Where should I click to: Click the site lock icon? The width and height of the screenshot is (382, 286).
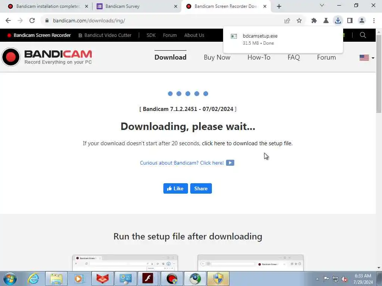(x=47, y=21)
